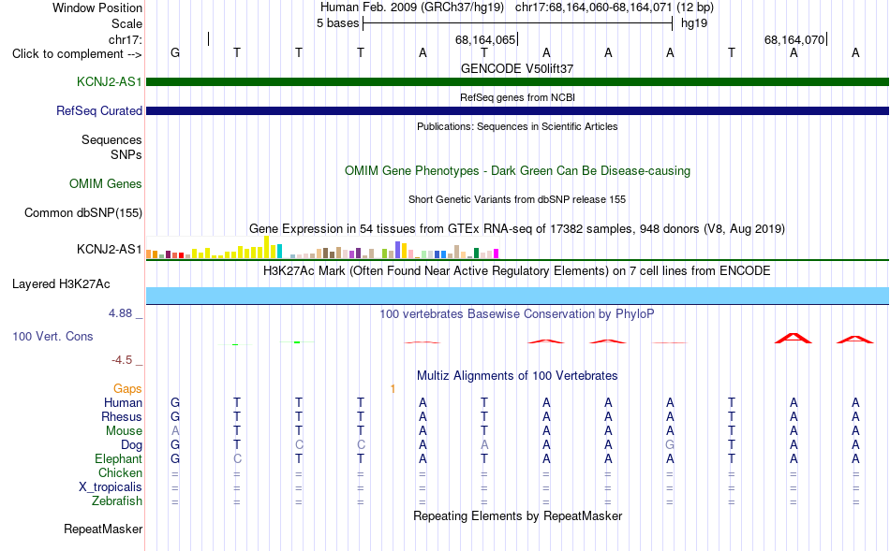
Task: Open OMIM Gene Phenotypes track title
Action: (x=517, y=170)
